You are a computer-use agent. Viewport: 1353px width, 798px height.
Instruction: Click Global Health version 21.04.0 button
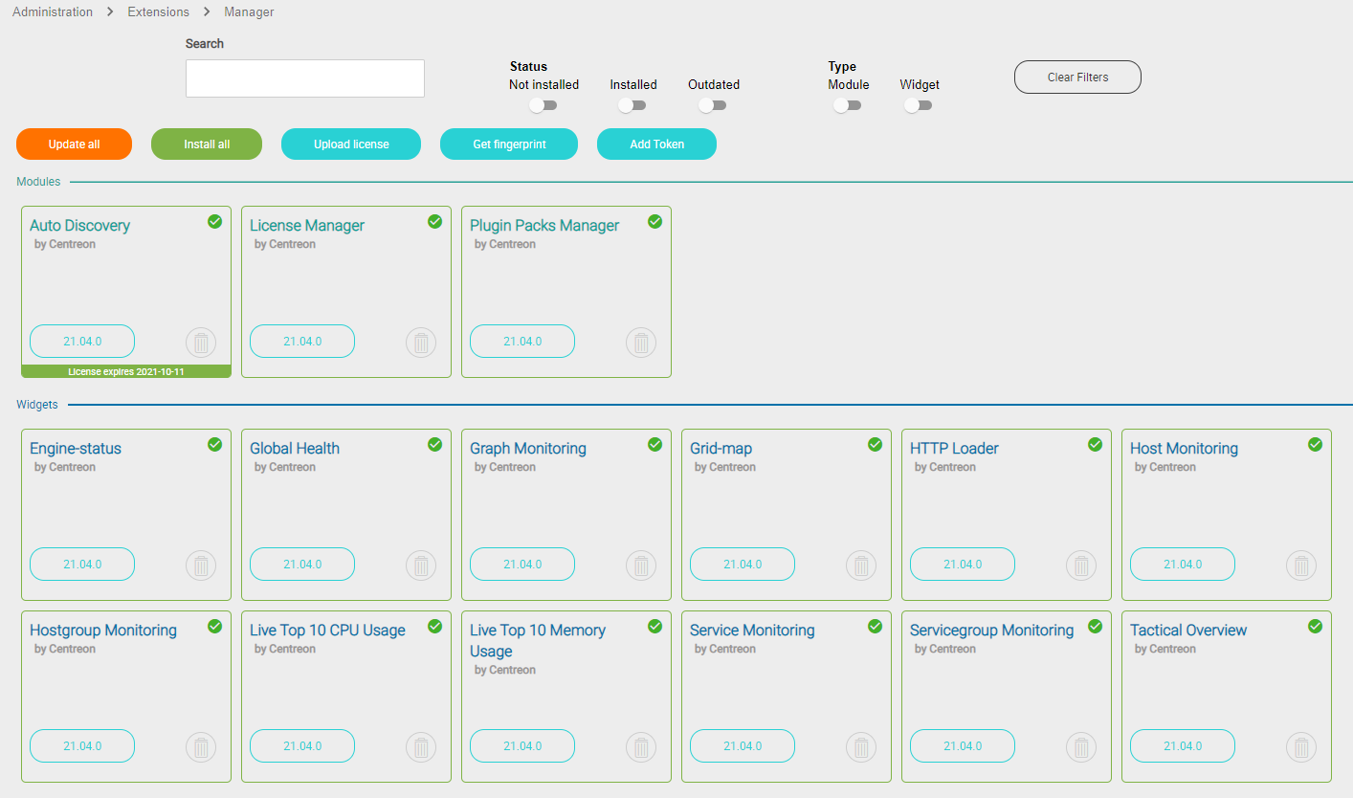click(x=302, y=565)
